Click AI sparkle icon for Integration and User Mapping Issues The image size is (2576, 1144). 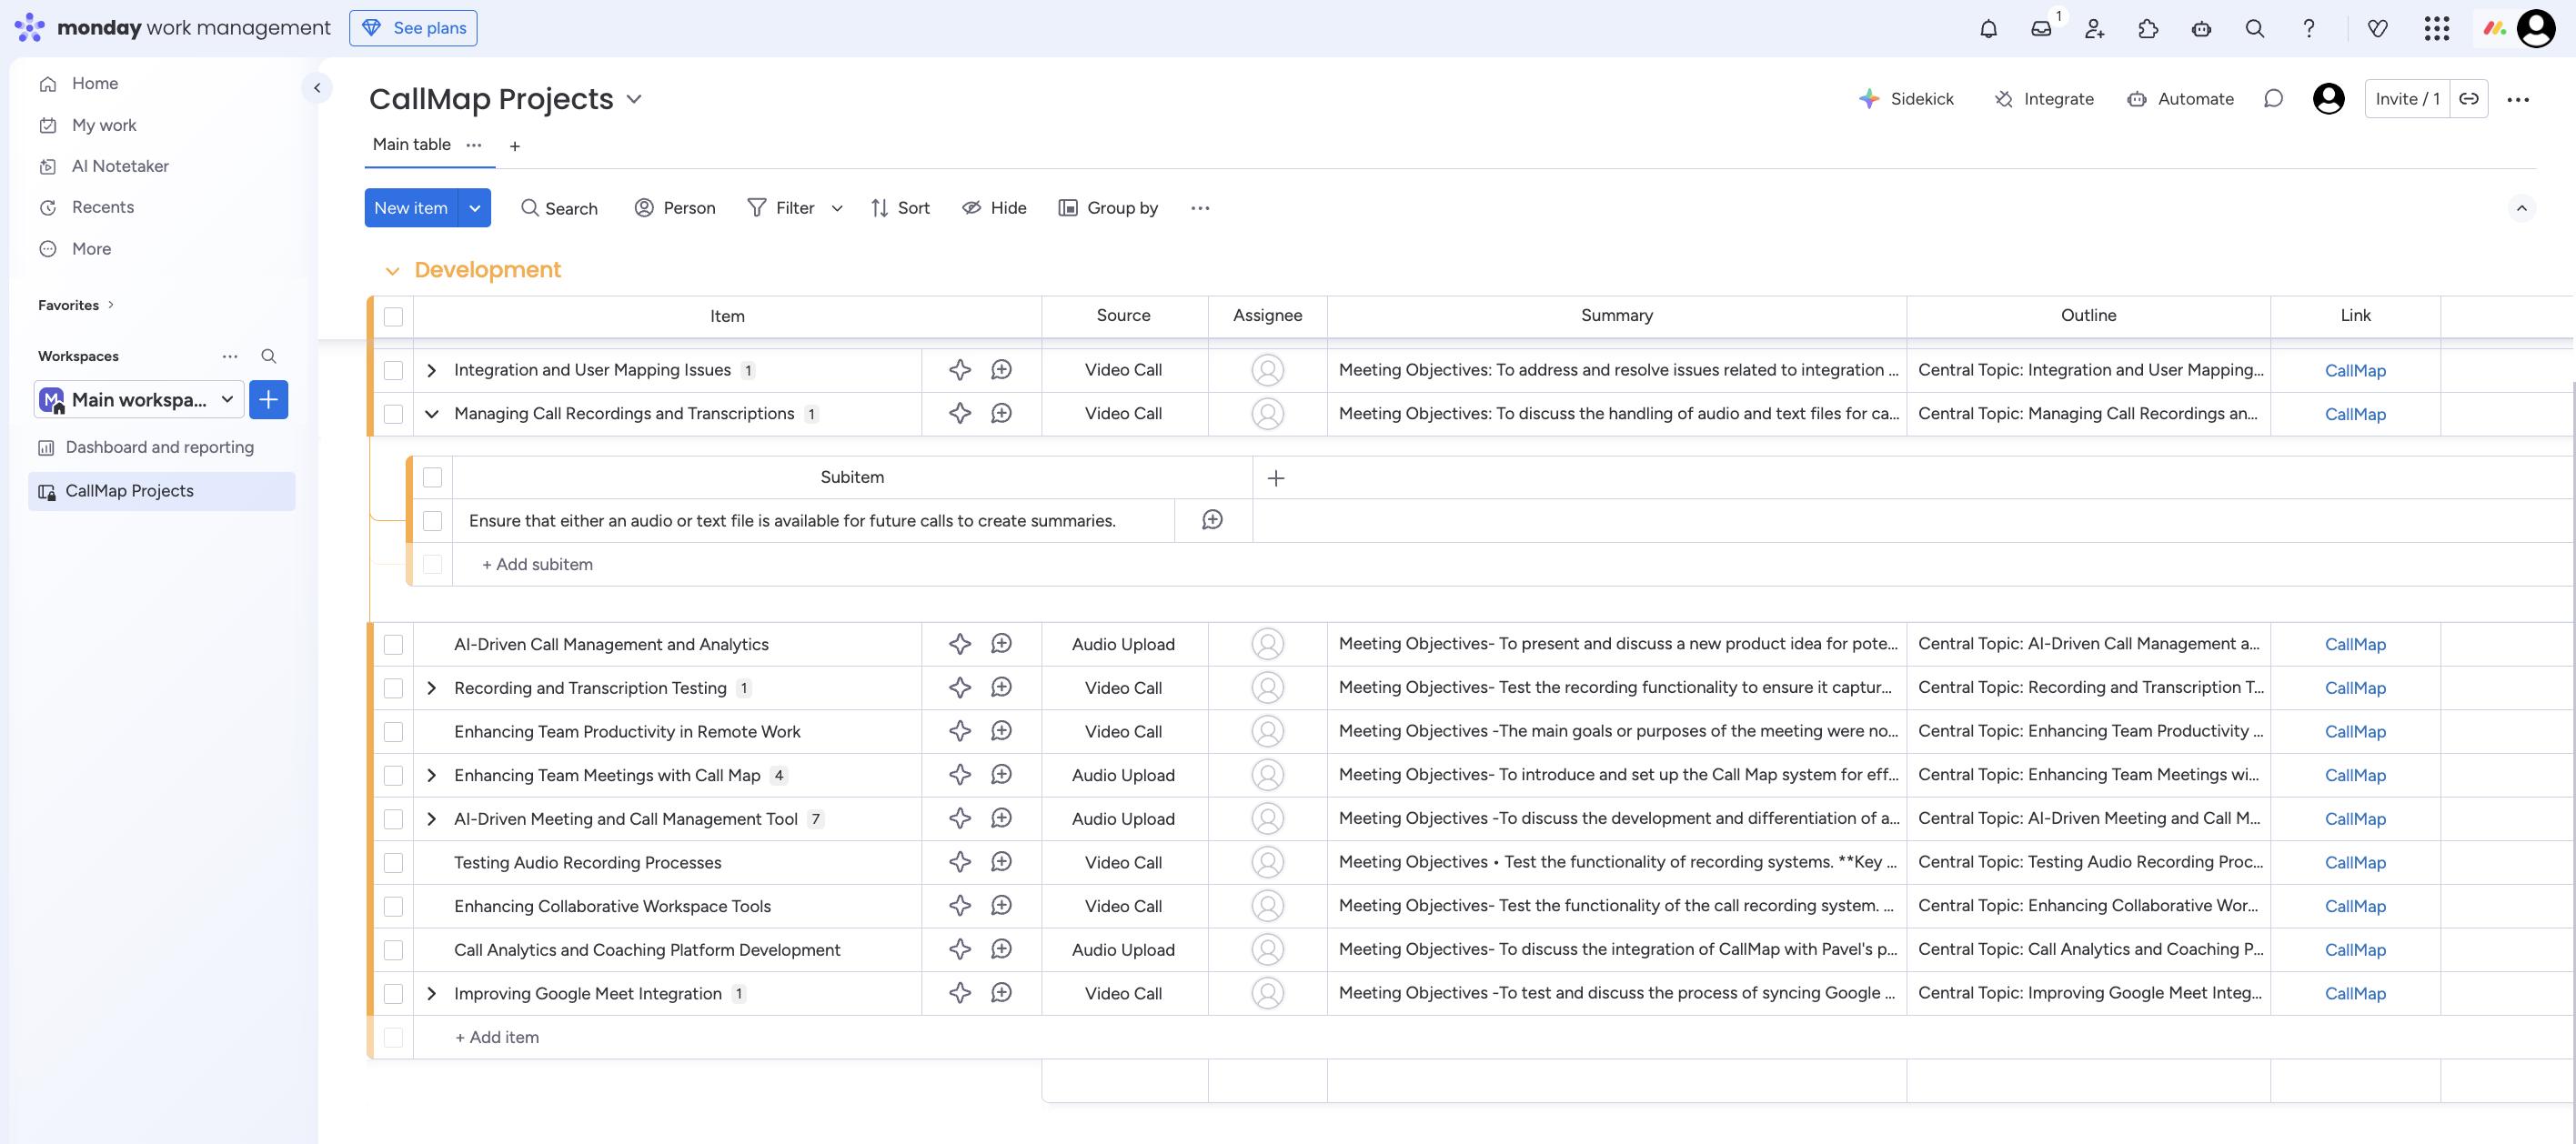pyautogui.click(x=959, y=370)
